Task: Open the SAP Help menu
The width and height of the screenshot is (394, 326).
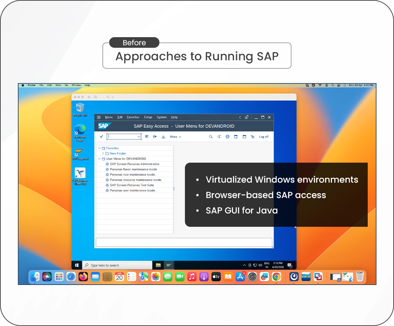Action: 174,117
